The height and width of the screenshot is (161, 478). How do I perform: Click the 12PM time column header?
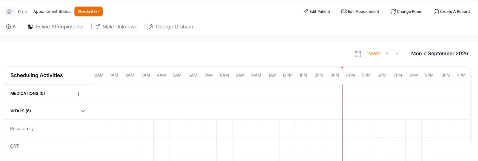pos(287,75)
